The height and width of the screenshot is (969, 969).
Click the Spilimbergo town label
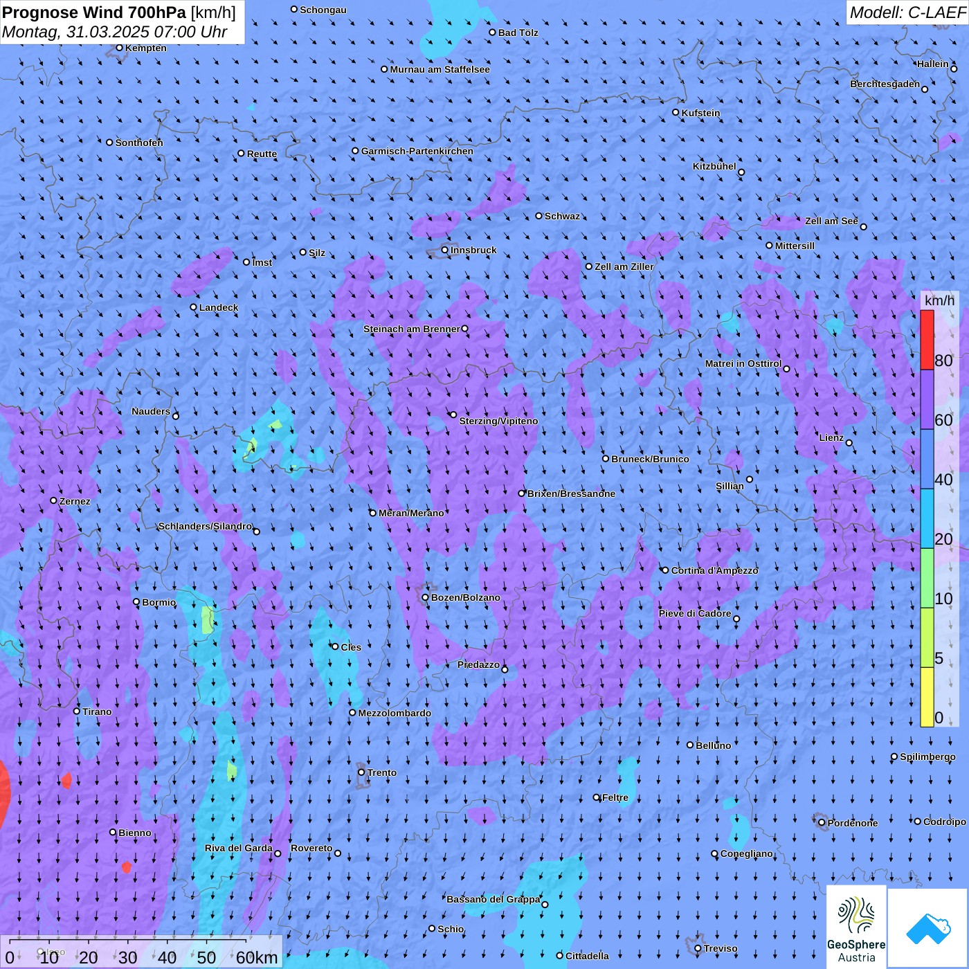tap(927, 757)
